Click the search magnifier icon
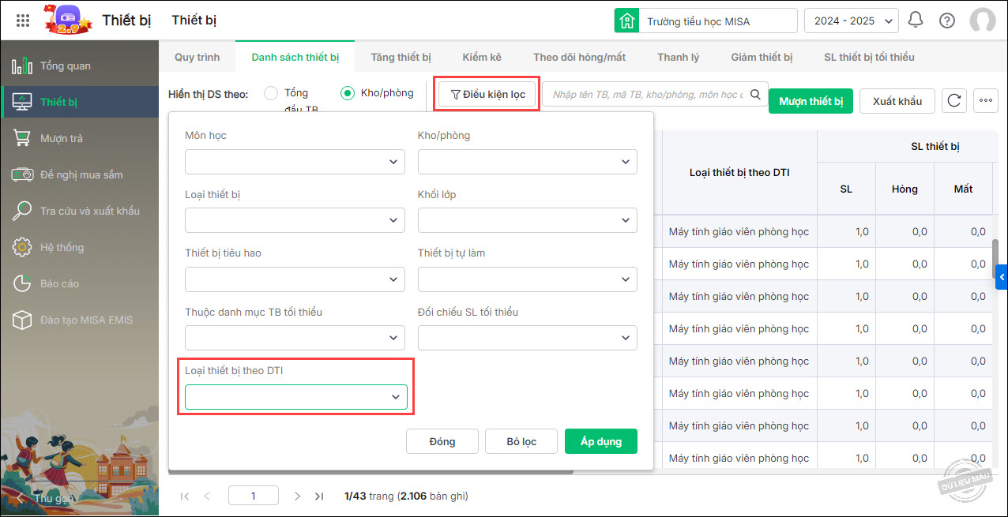Screen dimensions: 1008x517 pos(755,95)
